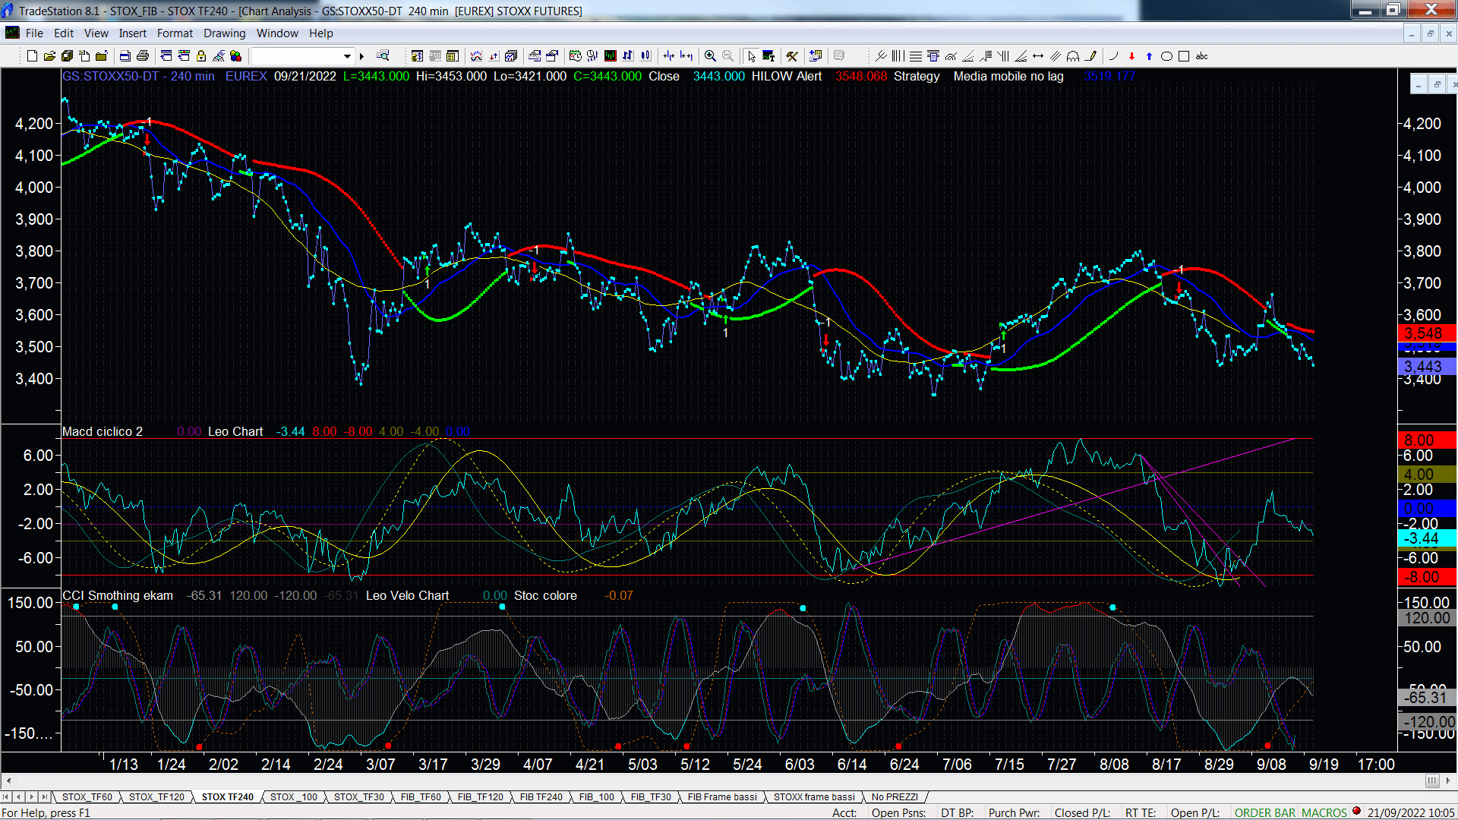This screenshot has width=1458, height=820.
Task: Select the red down arrow drawing tool
Action: click(x=1131, y=56)
